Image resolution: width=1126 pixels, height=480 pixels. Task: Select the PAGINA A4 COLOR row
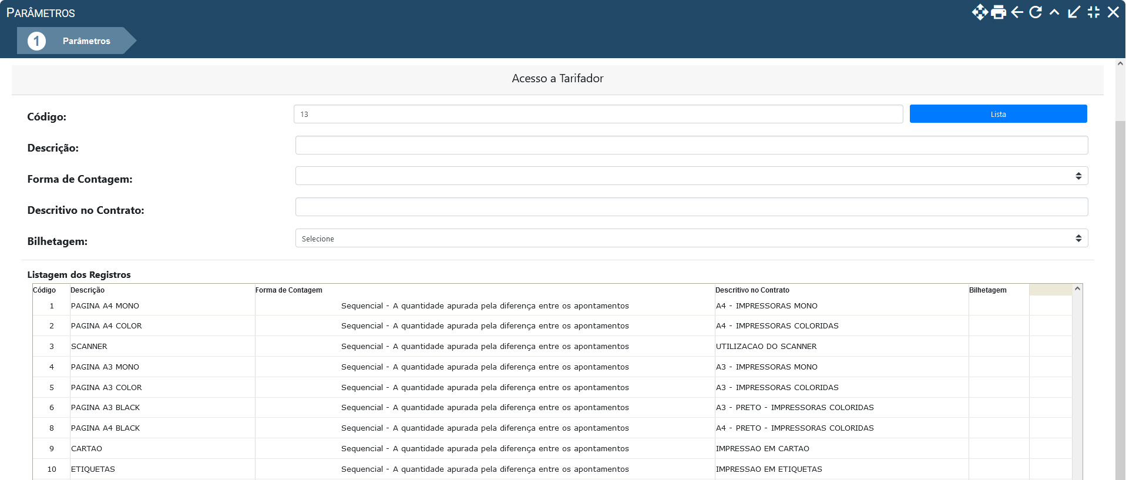pyautogui.click(x=106, y=326)
